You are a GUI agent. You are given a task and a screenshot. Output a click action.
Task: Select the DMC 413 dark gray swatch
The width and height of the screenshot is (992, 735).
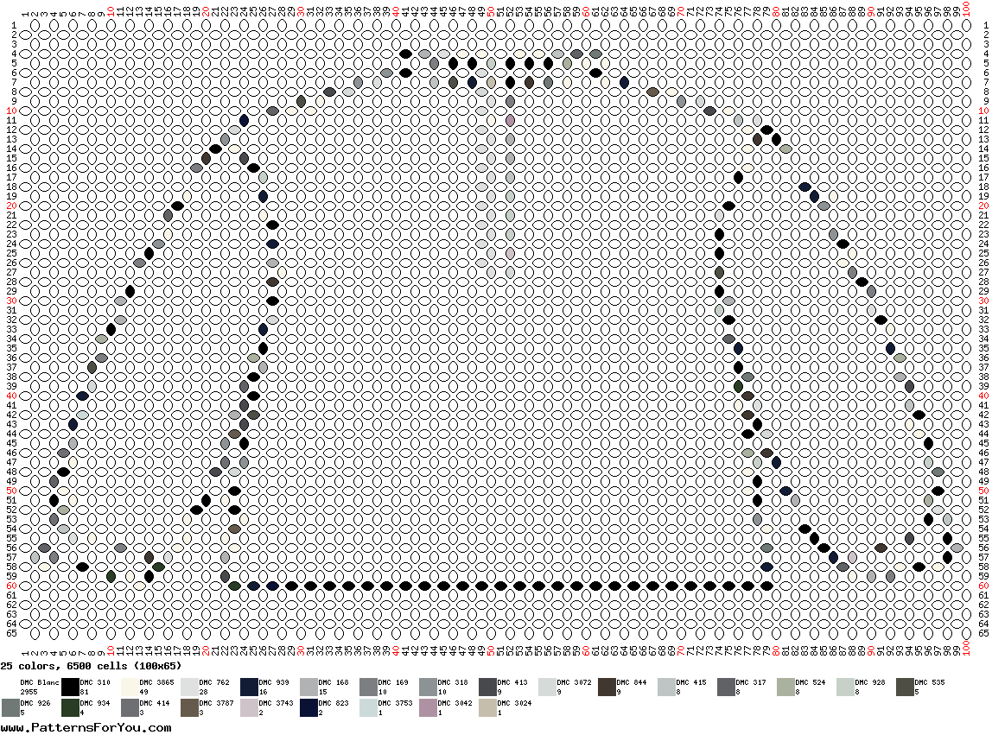[x=487, y=687]
